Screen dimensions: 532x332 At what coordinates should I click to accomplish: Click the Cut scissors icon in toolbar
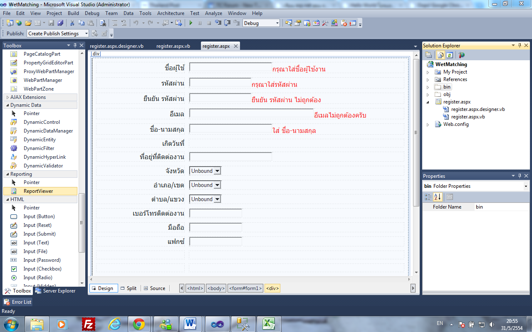pyautogui.click(x=72, y=23)
